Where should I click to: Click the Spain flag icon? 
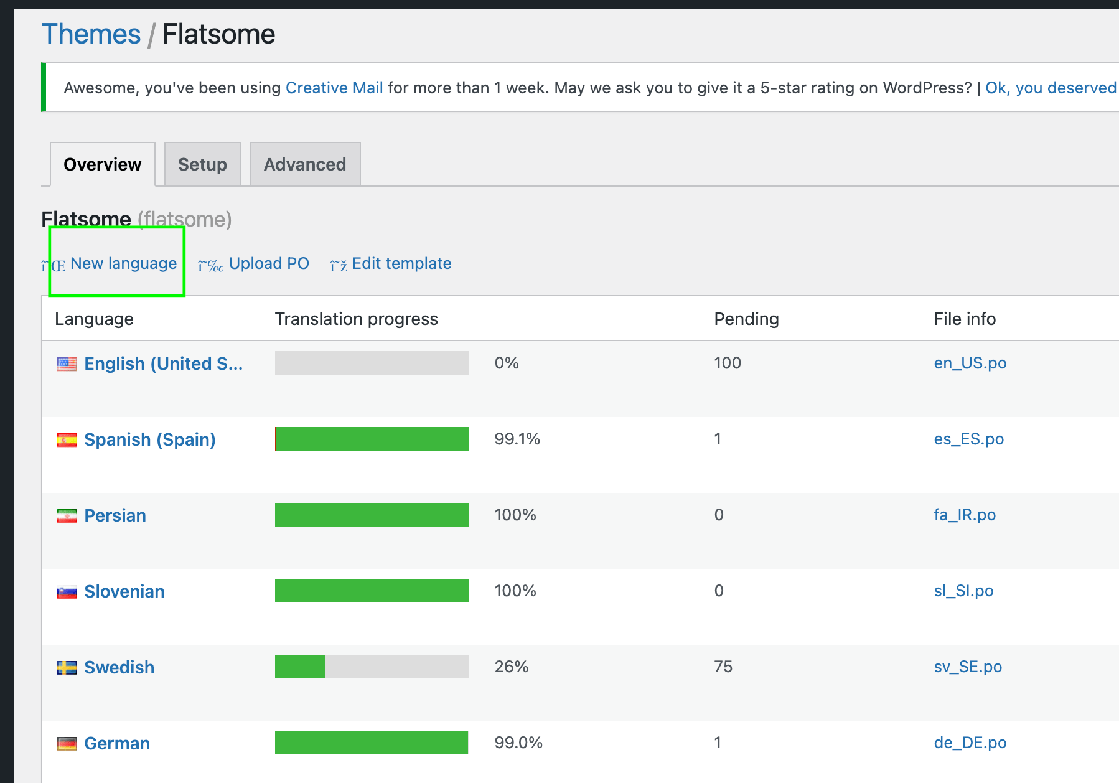pyautogui.click(x=67, y=440)
